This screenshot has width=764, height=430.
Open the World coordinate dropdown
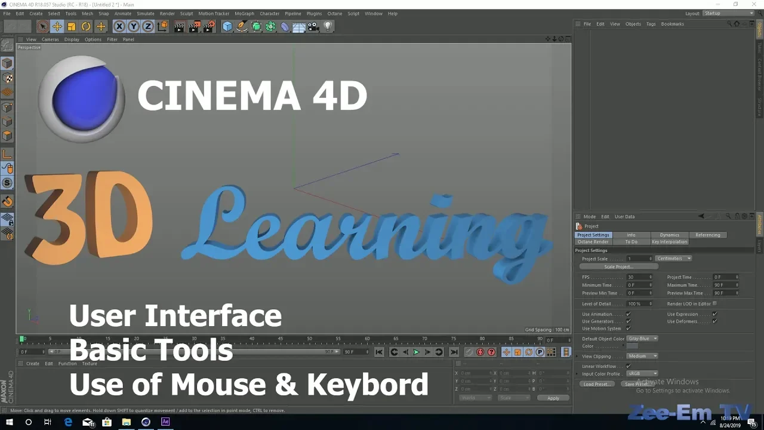click(x=476, y=398)
